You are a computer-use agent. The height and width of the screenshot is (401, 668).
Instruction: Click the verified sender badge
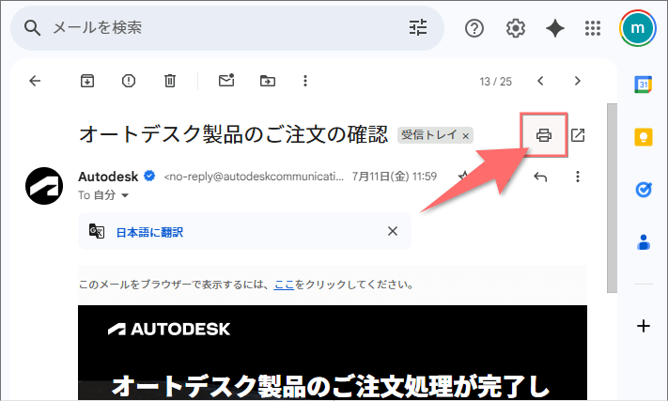coord(149,176)
